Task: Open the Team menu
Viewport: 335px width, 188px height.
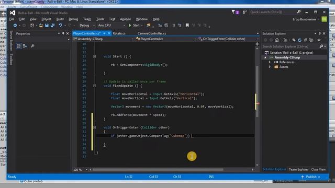Action: (x=87, y=19)
